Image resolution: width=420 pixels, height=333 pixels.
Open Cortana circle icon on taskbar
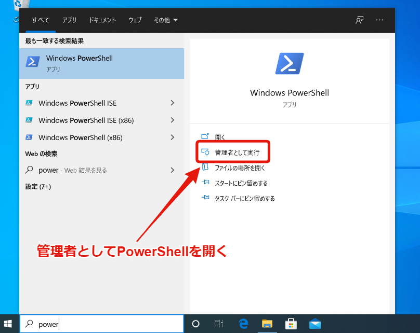(195, 324)
